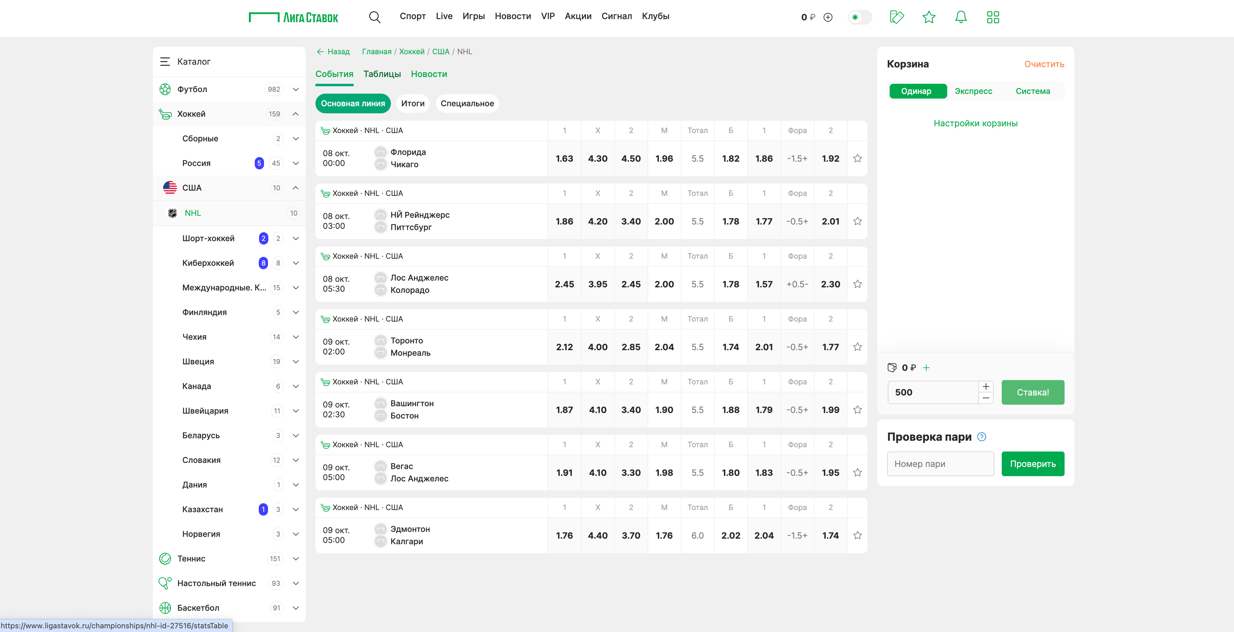Increase bet amount with plus stepper
Image resolution: width=1234 pixels, height=632 pixels.
point(985,387)
